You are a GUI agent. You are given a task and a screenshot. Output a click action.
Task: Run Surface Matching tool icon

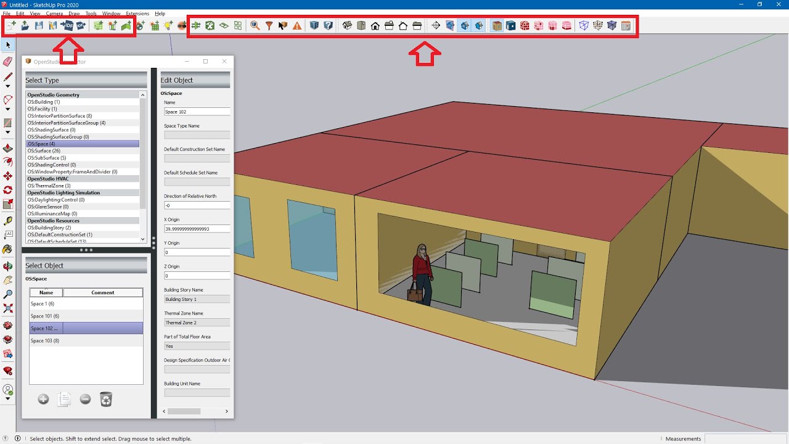click(x=196, y=25)
